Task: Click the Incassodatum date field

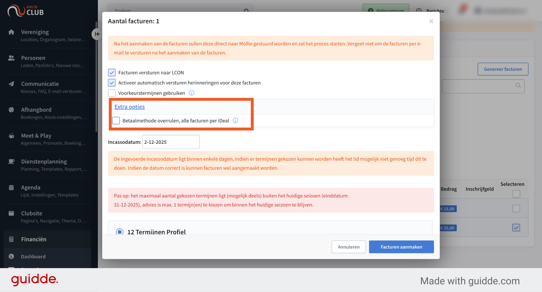Action: pyautogui.click(x=171, y=142)
